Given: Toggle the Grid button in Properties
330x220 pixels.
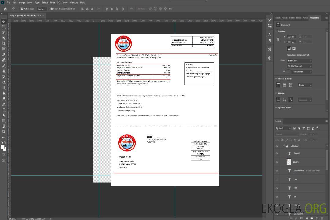Looking at the screenshot, I should coord(284,85).
